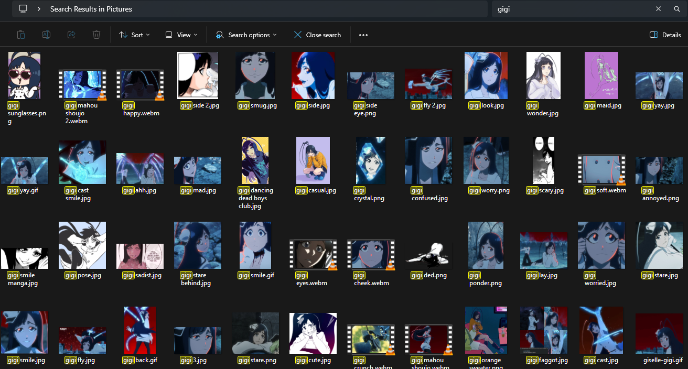Open the Sort dropdown
The width and height of the screenshot is (688, 369).
pyautogui.click(x=134, y=35)
